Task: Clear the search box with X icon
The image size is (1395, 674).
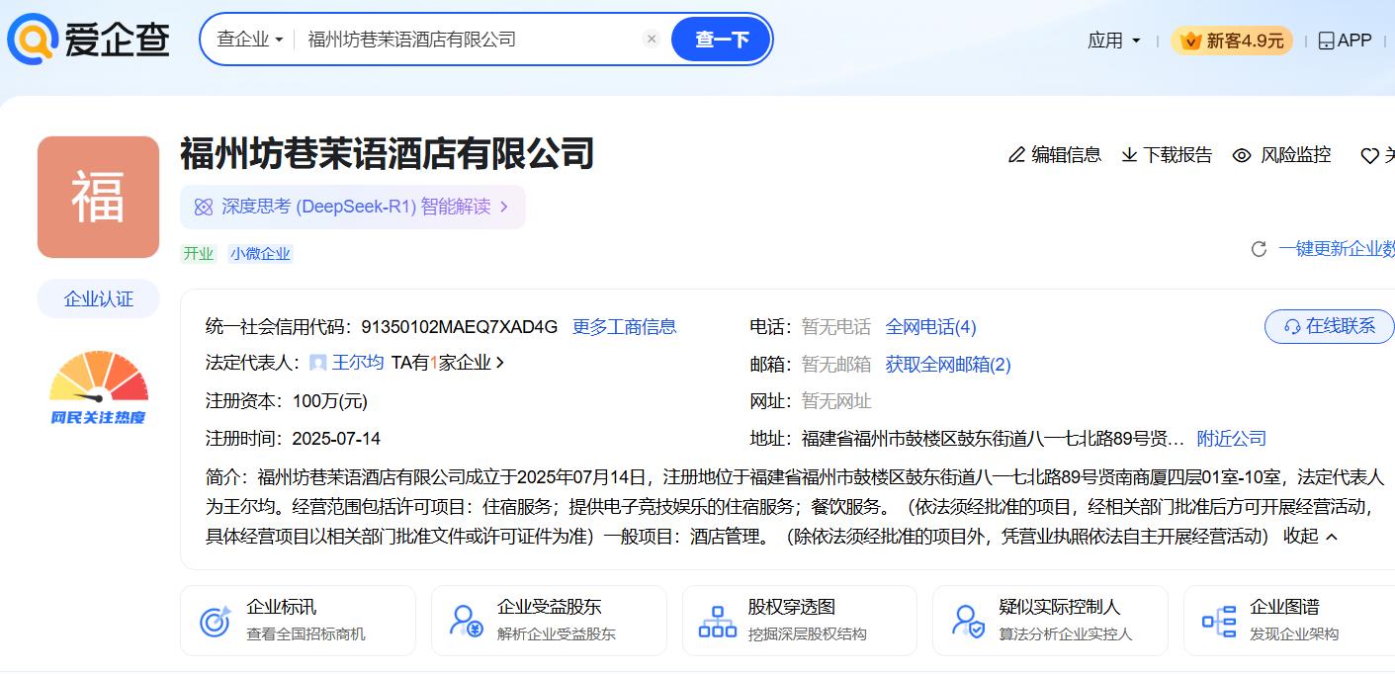Action: pyautogui.click(x=651, y=40)
